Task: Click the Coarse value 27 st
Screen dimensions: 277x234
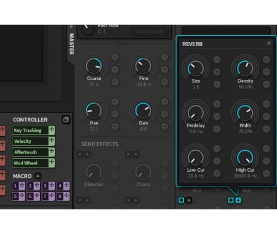Action: tap(94, 84)
